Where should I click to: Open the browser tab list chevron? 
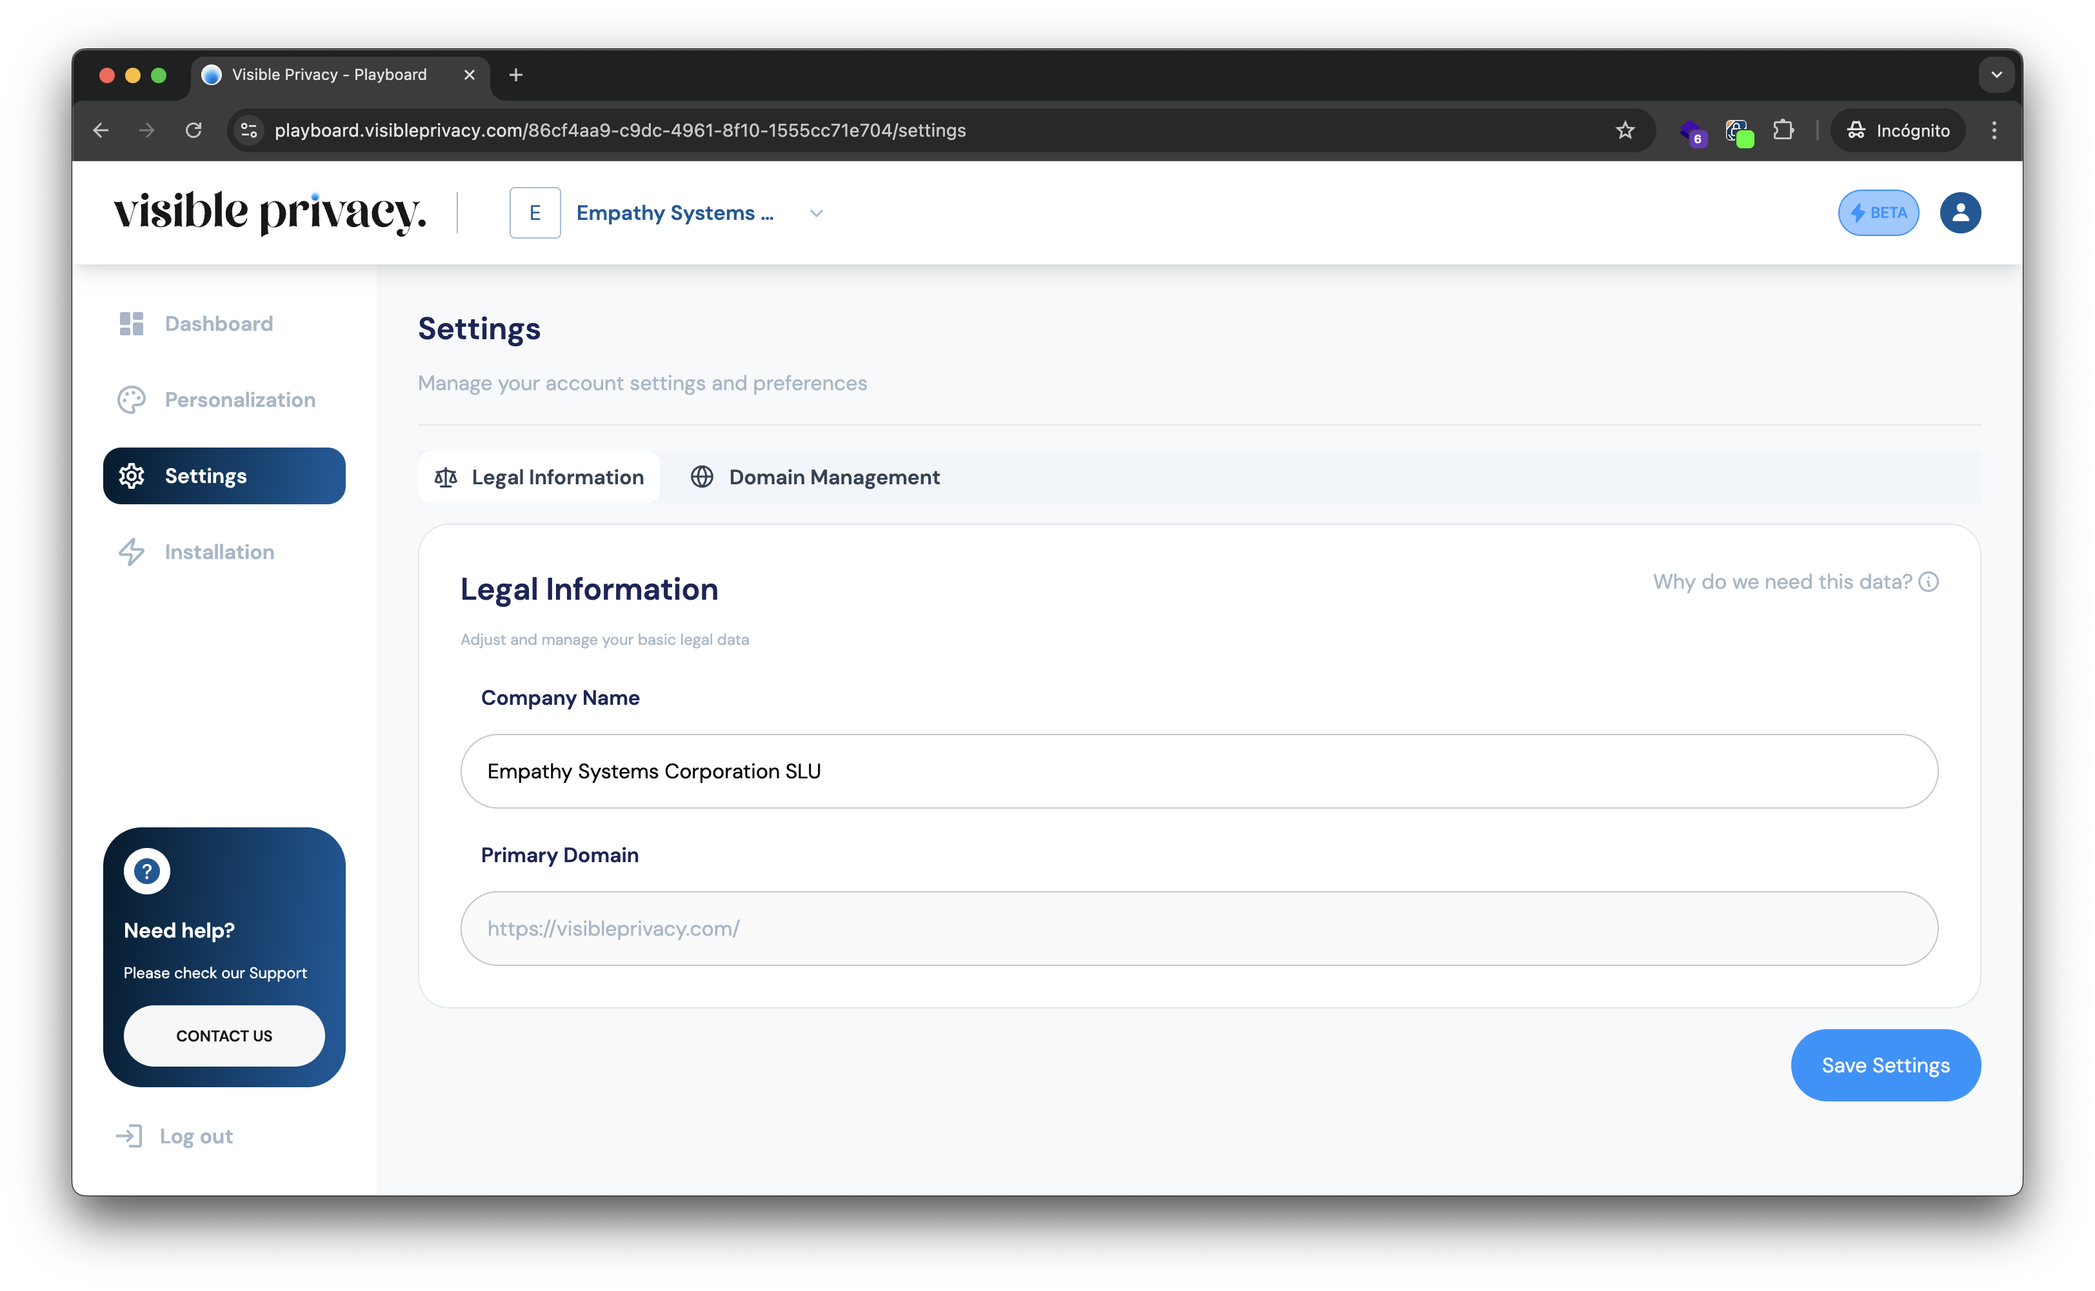tap(1996, 74)
